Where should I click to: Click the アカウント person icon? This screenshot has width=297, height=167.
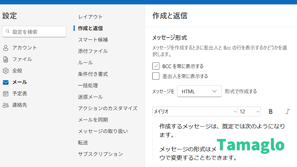click(6, 48)
